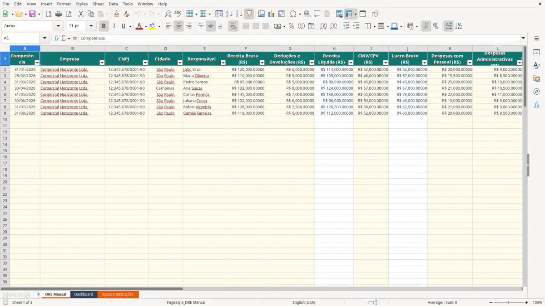Viewport: 545px width, 306px height.
Task: Click the zoom in plus button
Action: point(527,302)
